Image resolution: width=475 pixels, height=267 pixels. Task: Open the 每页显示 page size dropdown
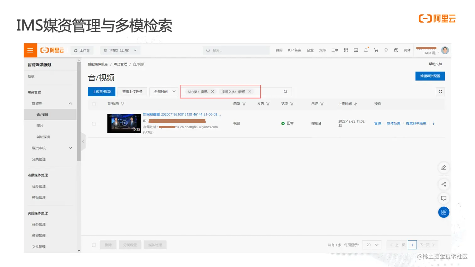(x=371, y=245)
